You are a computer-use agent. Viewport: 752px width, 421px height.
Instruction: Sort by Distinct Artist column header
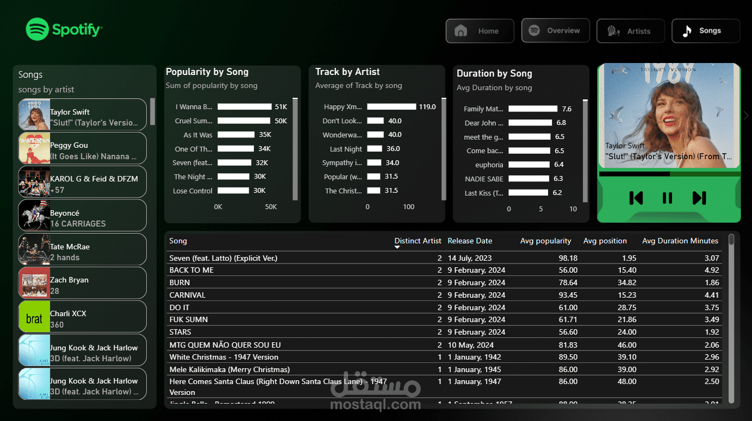click(x=418, y=241)
